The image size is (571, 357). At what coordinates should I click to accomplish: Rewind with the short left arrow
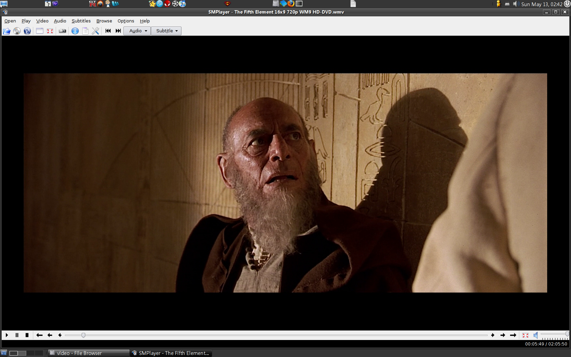(x=60, y=335)
